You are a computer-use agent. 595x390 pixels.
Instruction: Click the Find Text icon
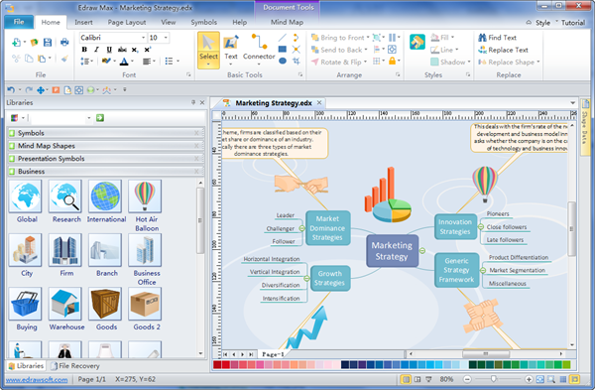pos(482,38)
